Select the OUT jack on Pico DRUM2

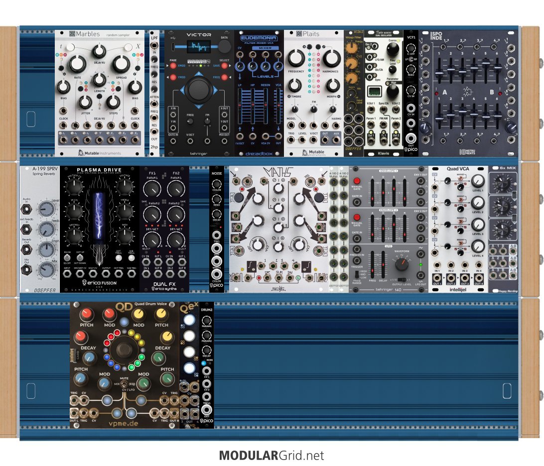(206, 410)
